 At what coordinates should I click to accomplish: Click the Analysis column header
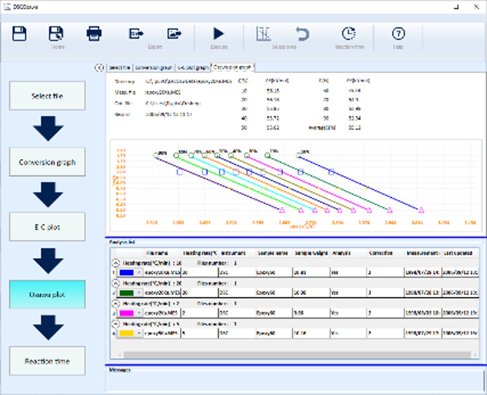point(349,253)
